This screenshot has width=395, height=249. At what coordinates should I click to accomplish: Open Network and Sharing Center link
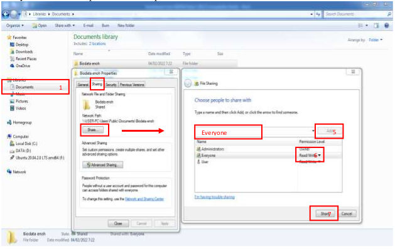(144, 199)
